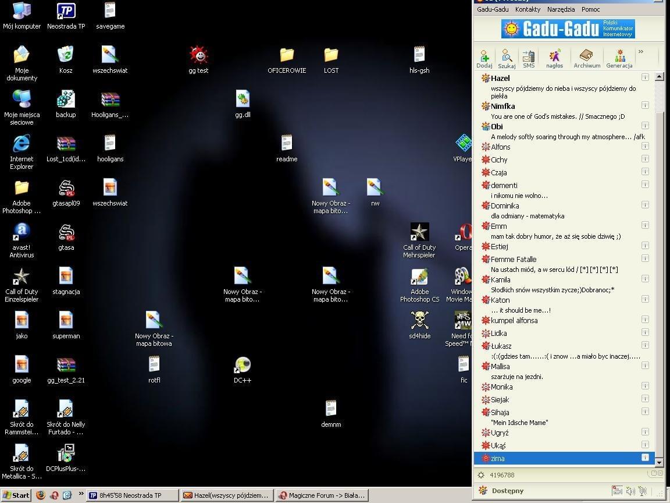Expand the Gadu-Gadu toolbar overflow chevron
Image resolution: width=670 pixels, height=503 pixels.
[641, 52]
